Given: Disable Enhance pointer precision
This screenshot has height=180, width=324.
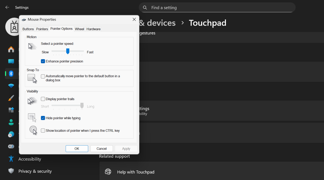Looking at the screenshot, I should [43, 61].
